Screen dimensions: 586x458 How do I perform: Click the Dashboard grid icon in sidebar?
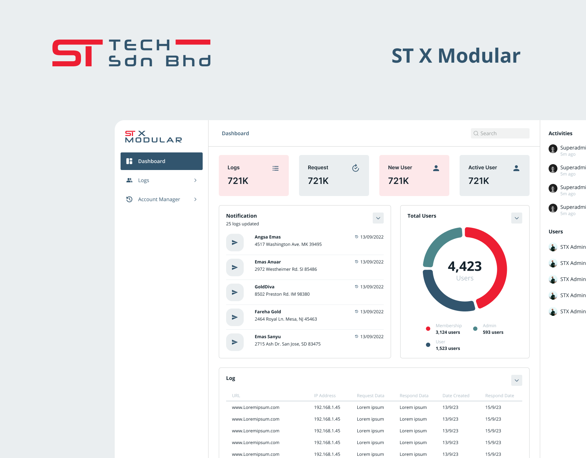pyautogui.click(x=129, y=161)
